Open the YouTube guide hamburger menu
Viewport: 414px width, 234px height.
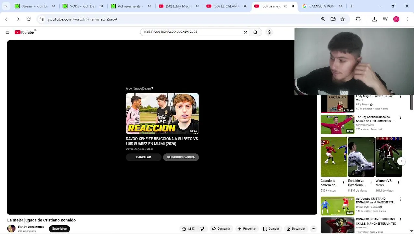point(7,32)
